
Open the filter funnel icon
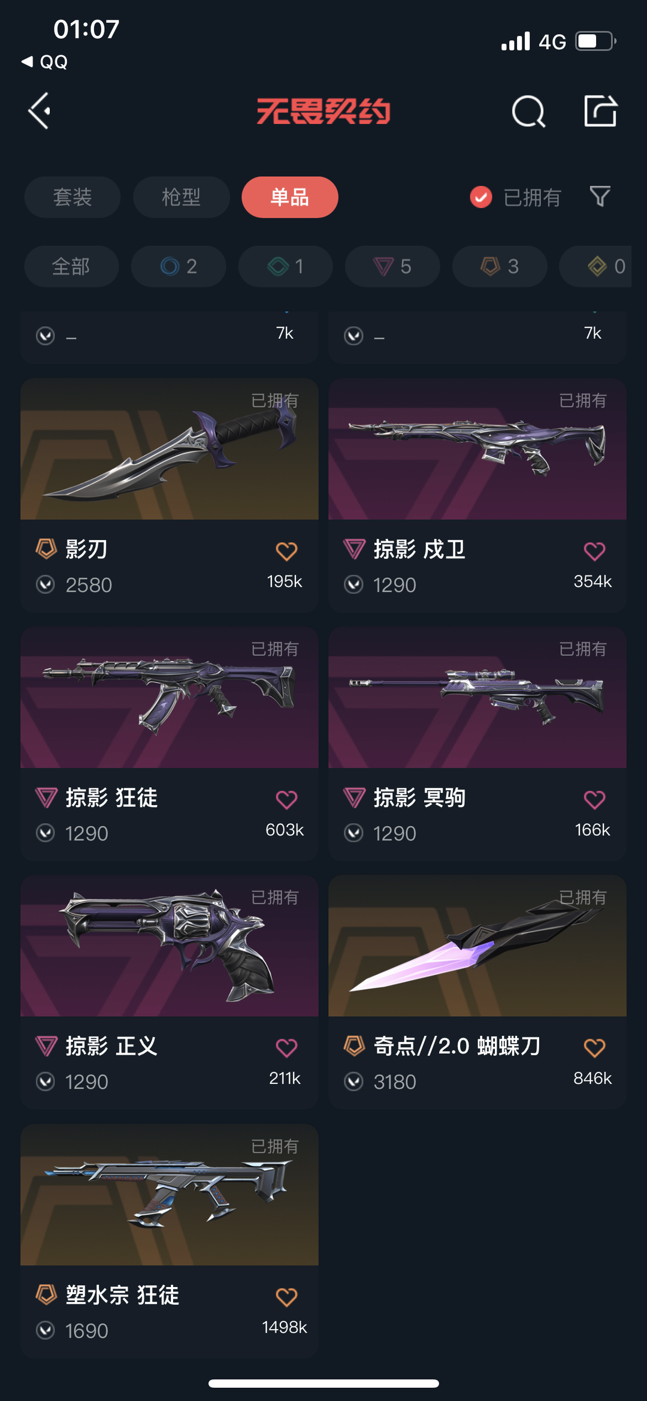(x=600, y=197)
